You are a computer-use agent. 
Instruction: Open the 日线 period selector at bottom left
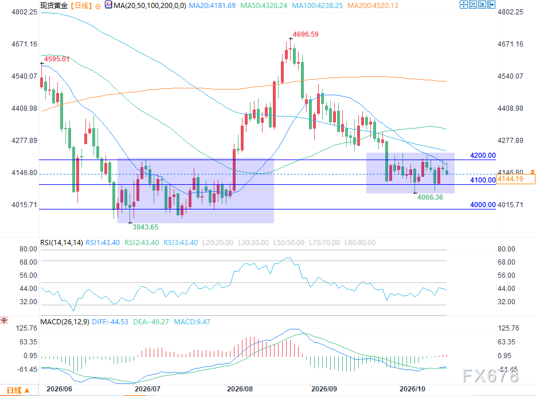pyautogui.click(x=18, y=390)
